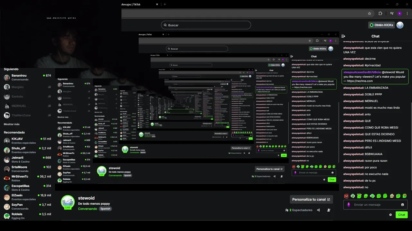Click the MrStivenTc channel avatar
This screenshot has width=412, height=231.
tap(7, 178)
